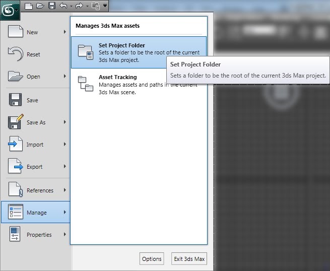Choose Reset in the application menu
This screenshot has height=271, width=330.
[33, 54]
